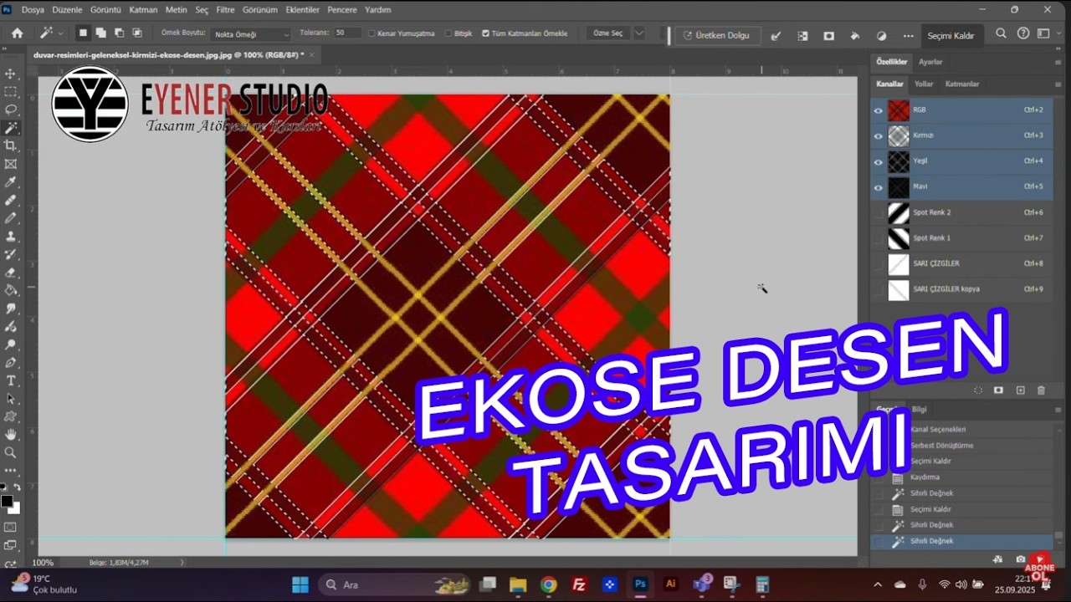
Task: Select the Magic Wand tool in toolbox
Action: [x=11, y=128]
